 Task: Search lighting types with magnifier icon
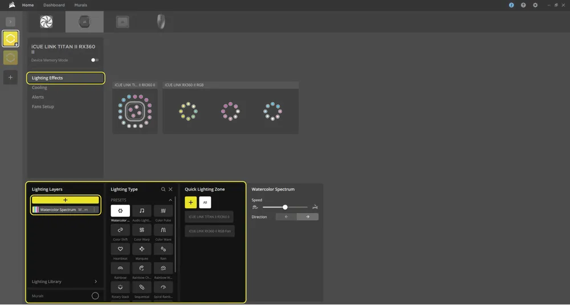click(x=163, y=189)
